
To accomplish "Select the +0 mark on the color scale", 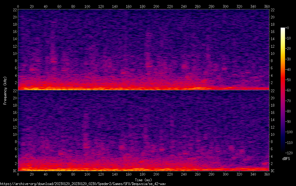I will [288, 28].
